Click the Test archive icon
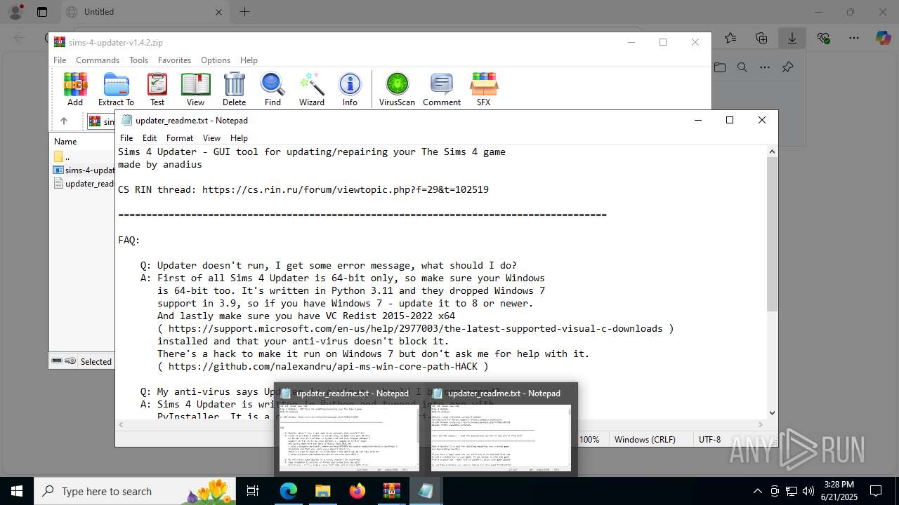 click(x=157, y=89)
